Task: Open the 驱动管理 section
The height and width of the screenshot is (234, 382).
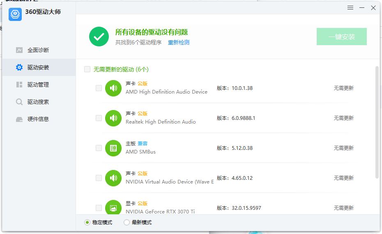Action: (39, 85)
